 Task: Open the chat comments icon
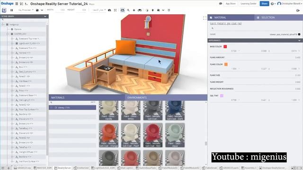click(x=221, y=4)
